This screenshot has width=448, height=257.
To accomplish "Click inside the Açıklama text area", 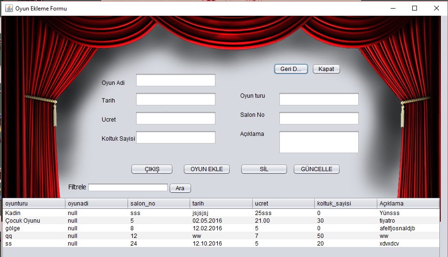I will coord(319,142).
